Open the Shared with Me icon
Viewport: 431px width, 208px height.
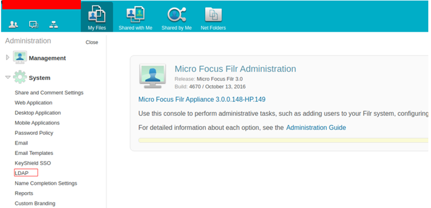point(135,14)
